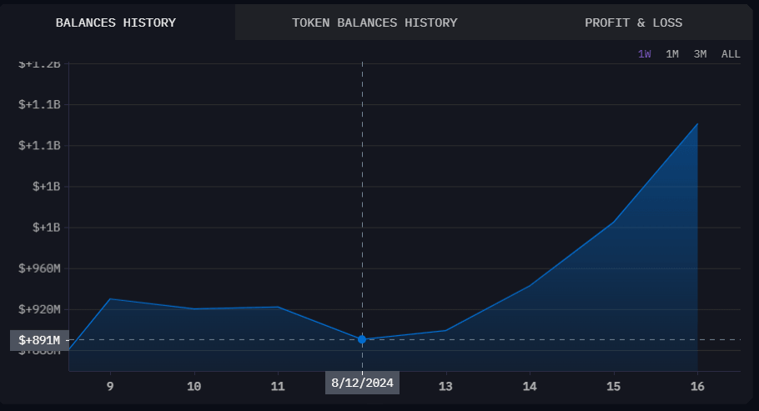This screenshot has height=411, width=759.
Task: Open the Token Balances History tab
Action: coord(374,23)
